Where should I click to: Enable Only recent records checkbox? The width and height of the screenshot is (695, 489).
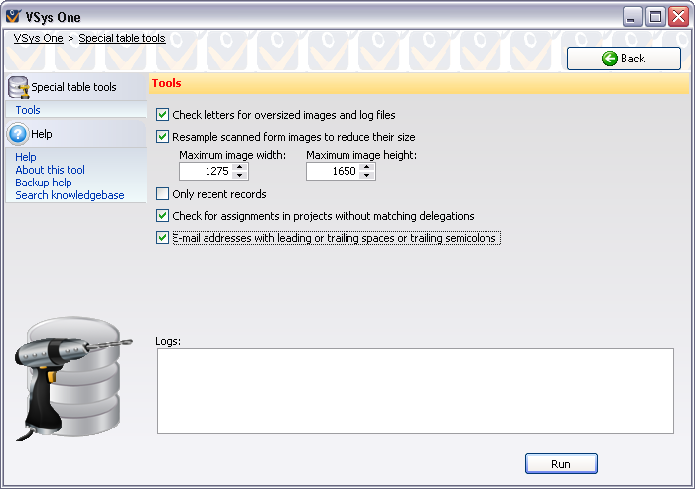point(162,194)
